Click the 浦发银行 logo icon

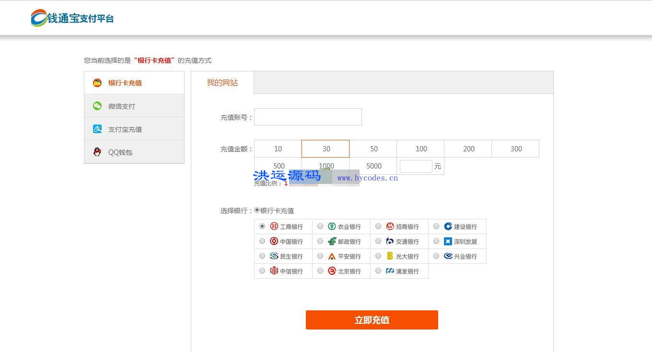pyautogui.click(x=390, y=271)
